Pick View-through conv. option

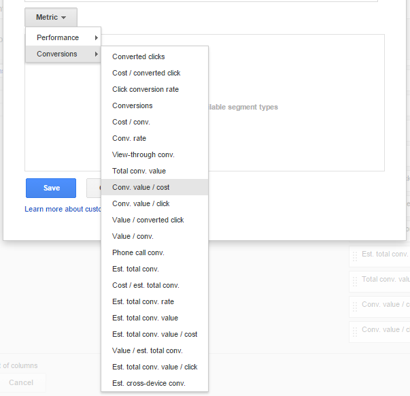[154, 154]
